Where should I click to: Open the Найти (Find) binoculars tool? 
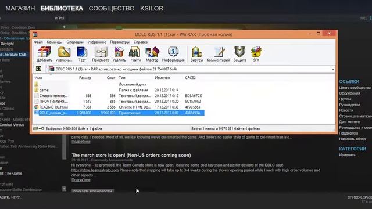tap(135, 54)
